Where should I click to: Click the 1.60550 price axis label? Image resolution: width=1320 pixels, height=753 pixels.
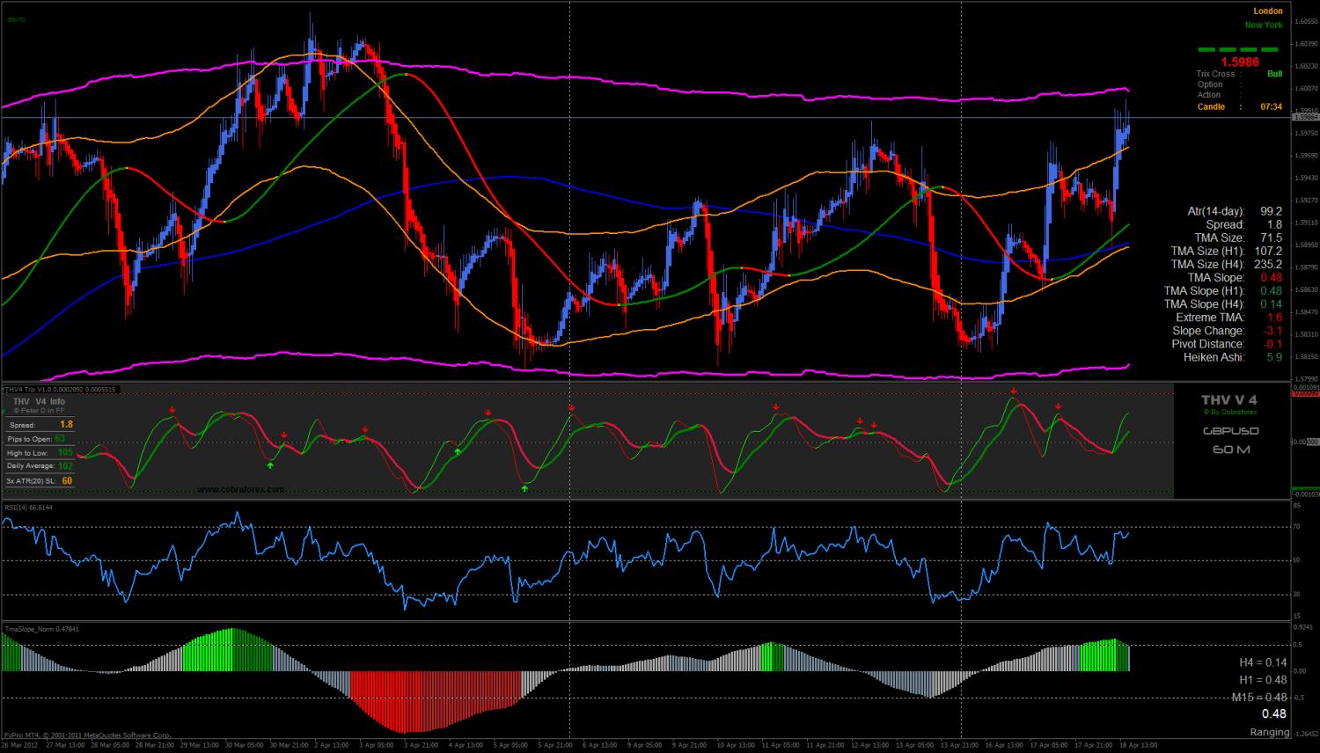pyautogui.click(x=1305, y=21)
